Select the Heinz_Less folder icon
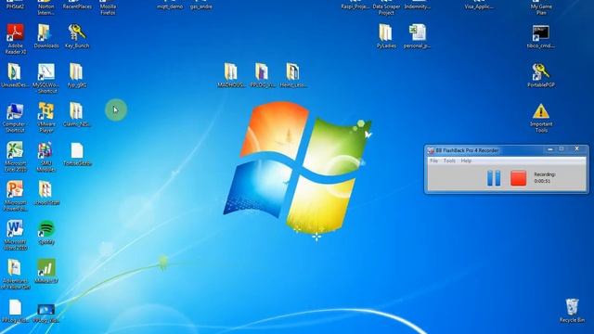594x334 pixels. coord(292,72)
